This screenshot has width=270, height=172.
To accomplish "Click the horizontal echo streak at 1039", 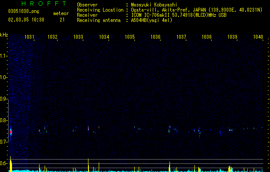I will coord(231,130).
